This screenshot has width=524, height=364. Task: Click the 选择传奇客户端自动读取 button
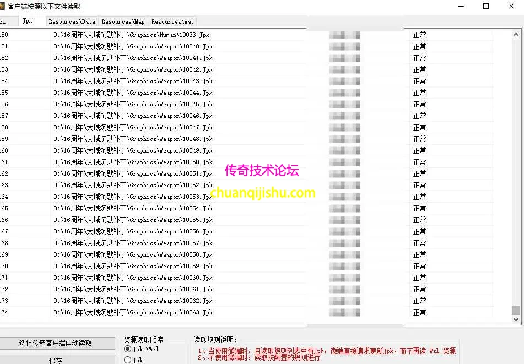pyautogui.click(x=58, y=343)
